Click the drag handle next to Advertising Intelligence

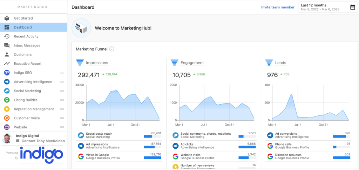click(62, 82)
